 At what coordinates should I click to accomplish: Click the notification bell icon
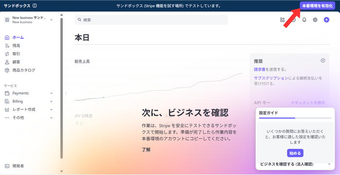(x=304, y=20)
